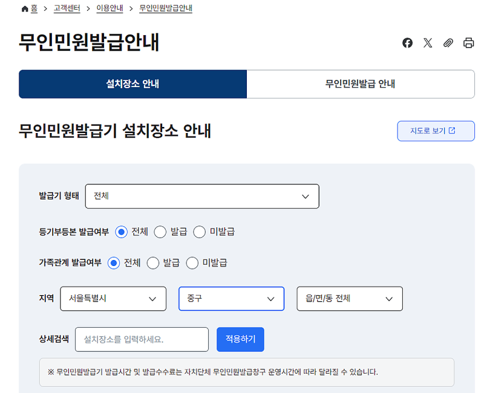Select 전체 for 등기부등본 발급여부

pos(122,232)
